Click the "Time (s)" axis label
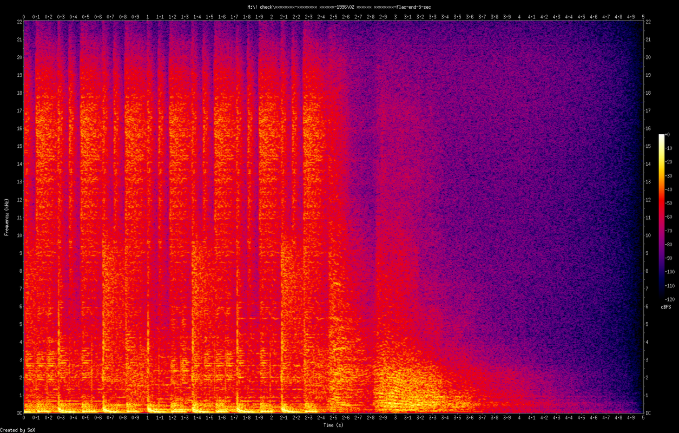This screenshot has width=679, height=433. click(x=333, y=425)
